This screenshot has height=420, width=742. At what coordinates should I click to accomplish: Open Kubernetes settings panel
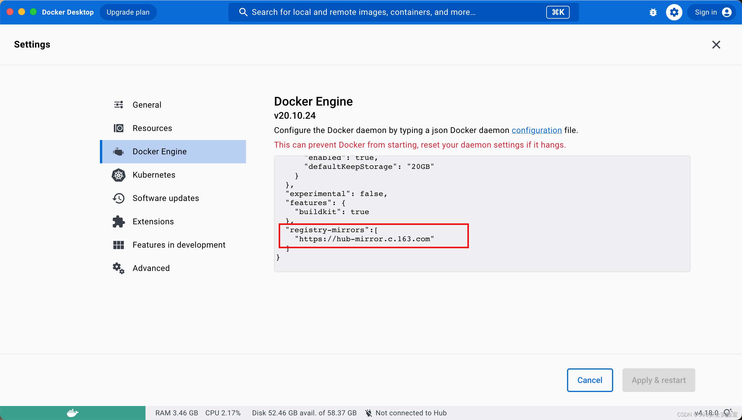154,175
